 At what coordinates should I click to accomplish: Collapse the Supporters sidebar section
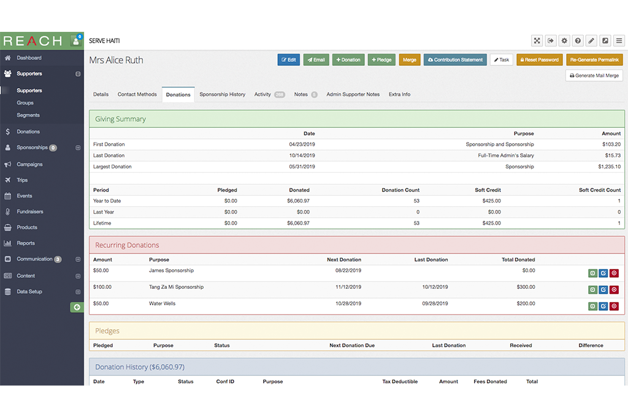(x=78, y=74)
